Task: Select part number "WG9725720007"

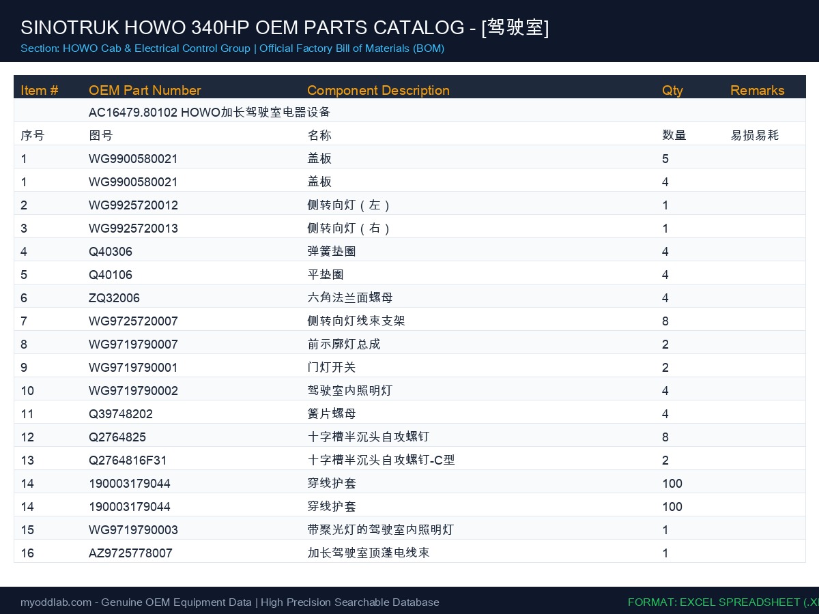Action: point(133,321)
